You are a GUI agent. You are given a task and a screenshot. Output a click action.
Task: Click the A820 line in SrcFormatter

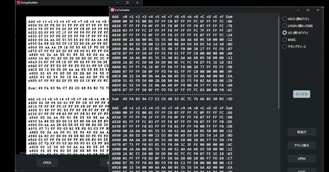click(172, 30)
